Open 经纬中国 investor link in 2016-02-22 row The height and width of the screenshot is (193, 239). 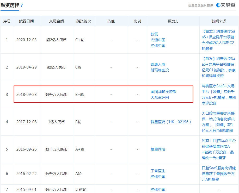tap(158, 177)
